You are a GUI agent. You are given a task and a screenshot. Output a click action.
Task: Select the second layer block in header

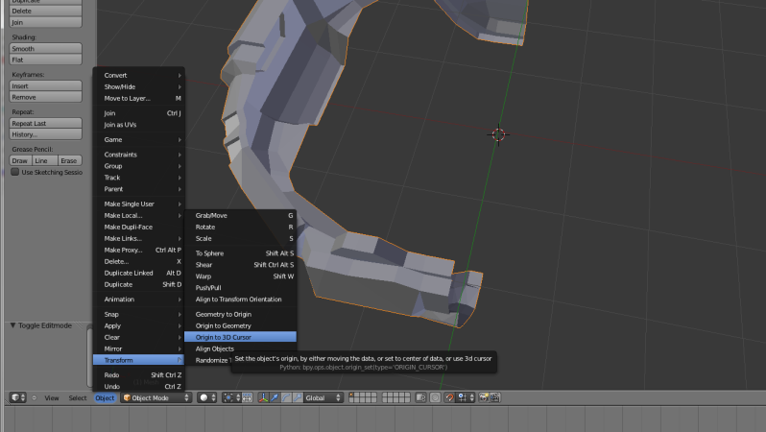(395, 397)
